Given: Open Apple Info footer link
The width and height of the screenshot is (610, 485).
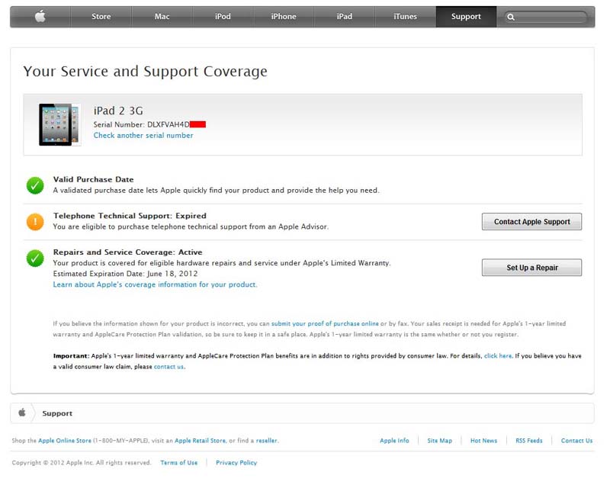Looking at the screenshot, I should click(x=394, y=441).
